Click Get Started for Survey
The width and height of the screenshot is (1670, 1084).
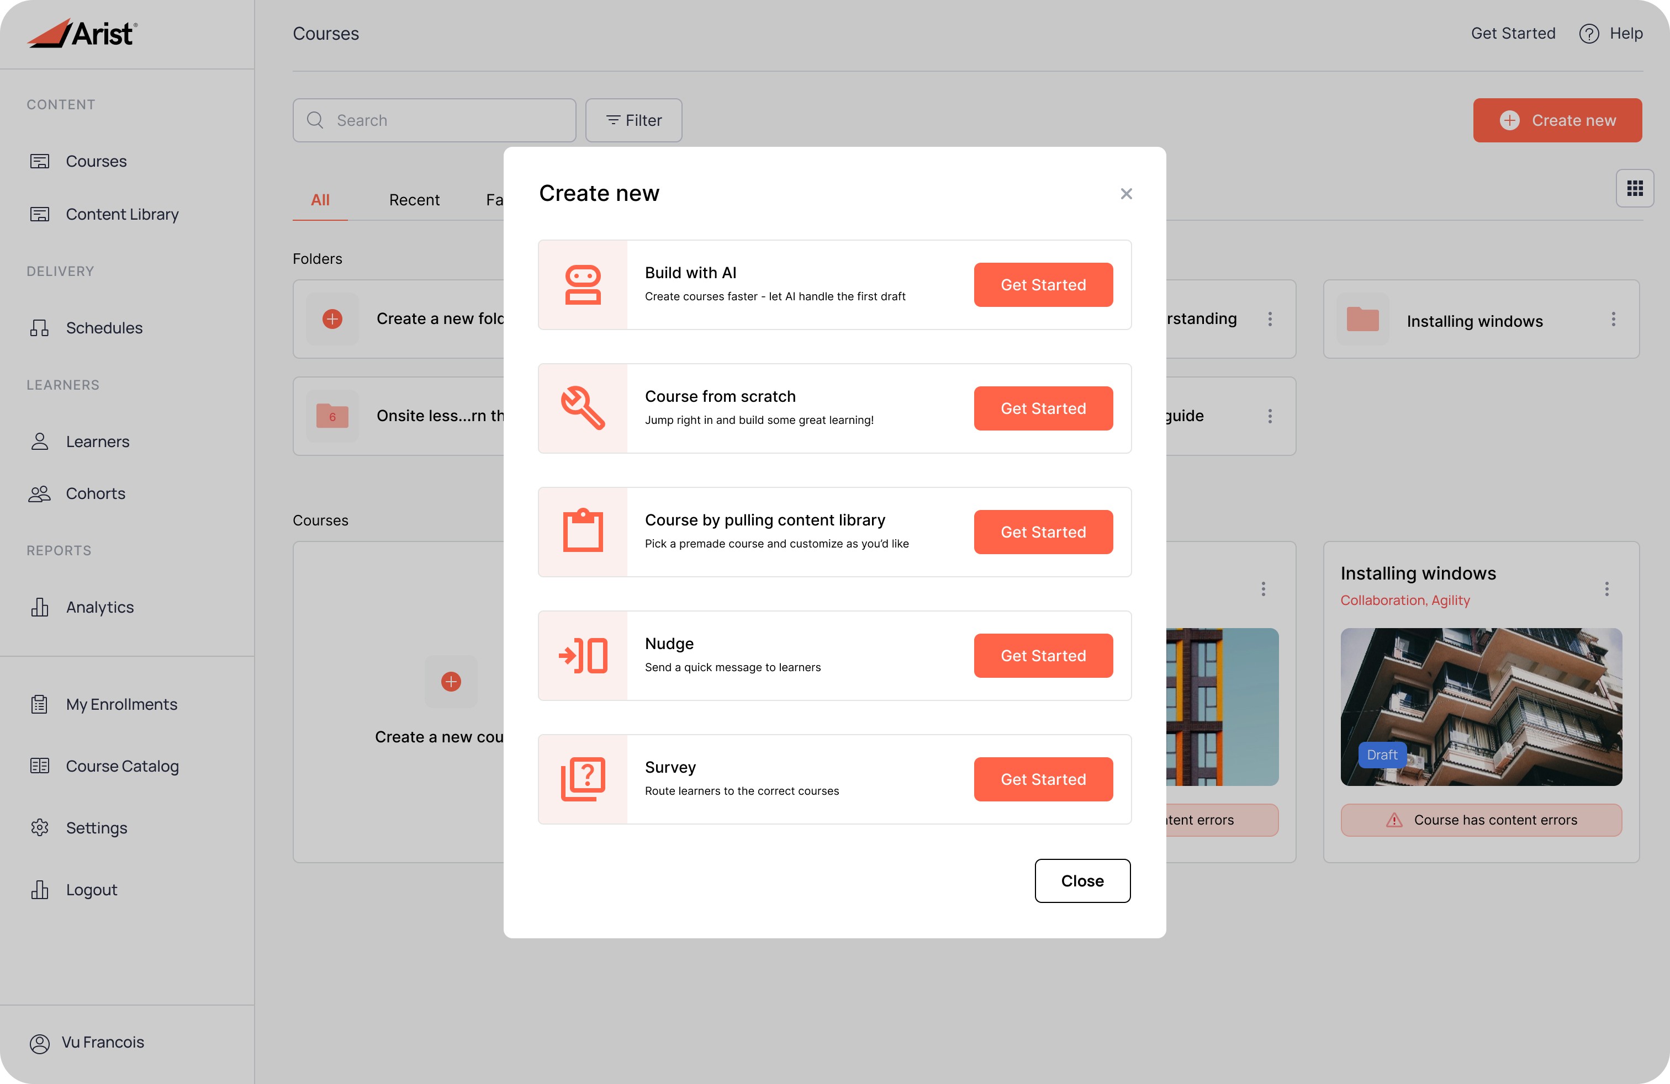[x=1043, y=779]
